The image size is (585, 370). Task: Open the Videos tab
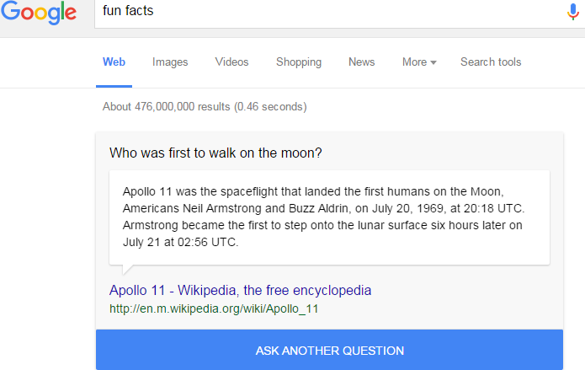pyautogui.click(x=231, y=62)
